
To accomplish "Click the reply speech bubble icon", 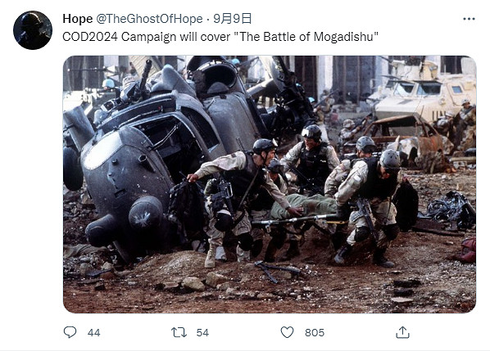I will point(70,332).
